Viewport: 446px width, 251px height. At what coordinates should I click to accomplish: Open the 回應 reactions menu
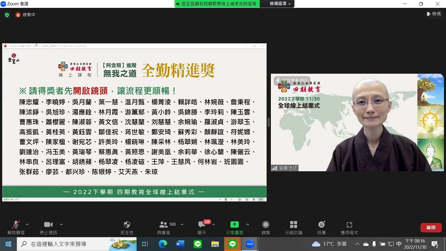click(x=321, y=227)
